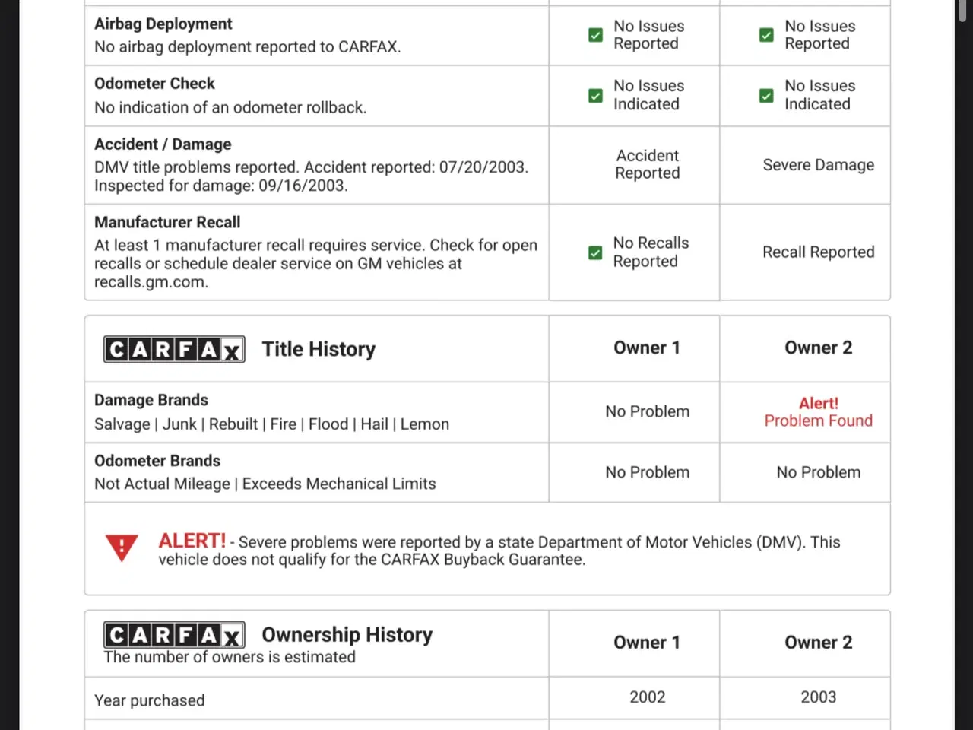This screenshot has width=973, height=730.
Task: Click the Damage Brands row label
Action: [x=151, y=400]
